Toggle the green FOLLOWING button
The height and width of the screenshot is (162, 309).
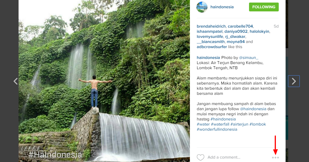click(264, 7)
